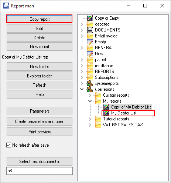The height and width of the screenshot is (183, 171).
Task: Click the Copy of Empty report icon
Action: coord(90,18)
